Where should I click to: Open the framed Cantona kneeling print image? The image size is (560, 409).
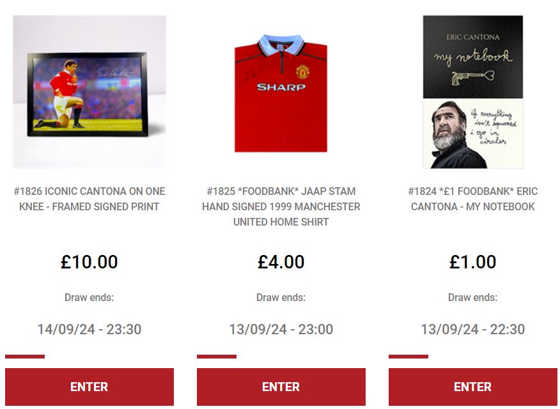(x=89, y=92)
